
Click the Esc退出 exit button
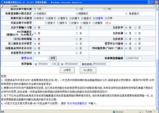tap(88, 70)
